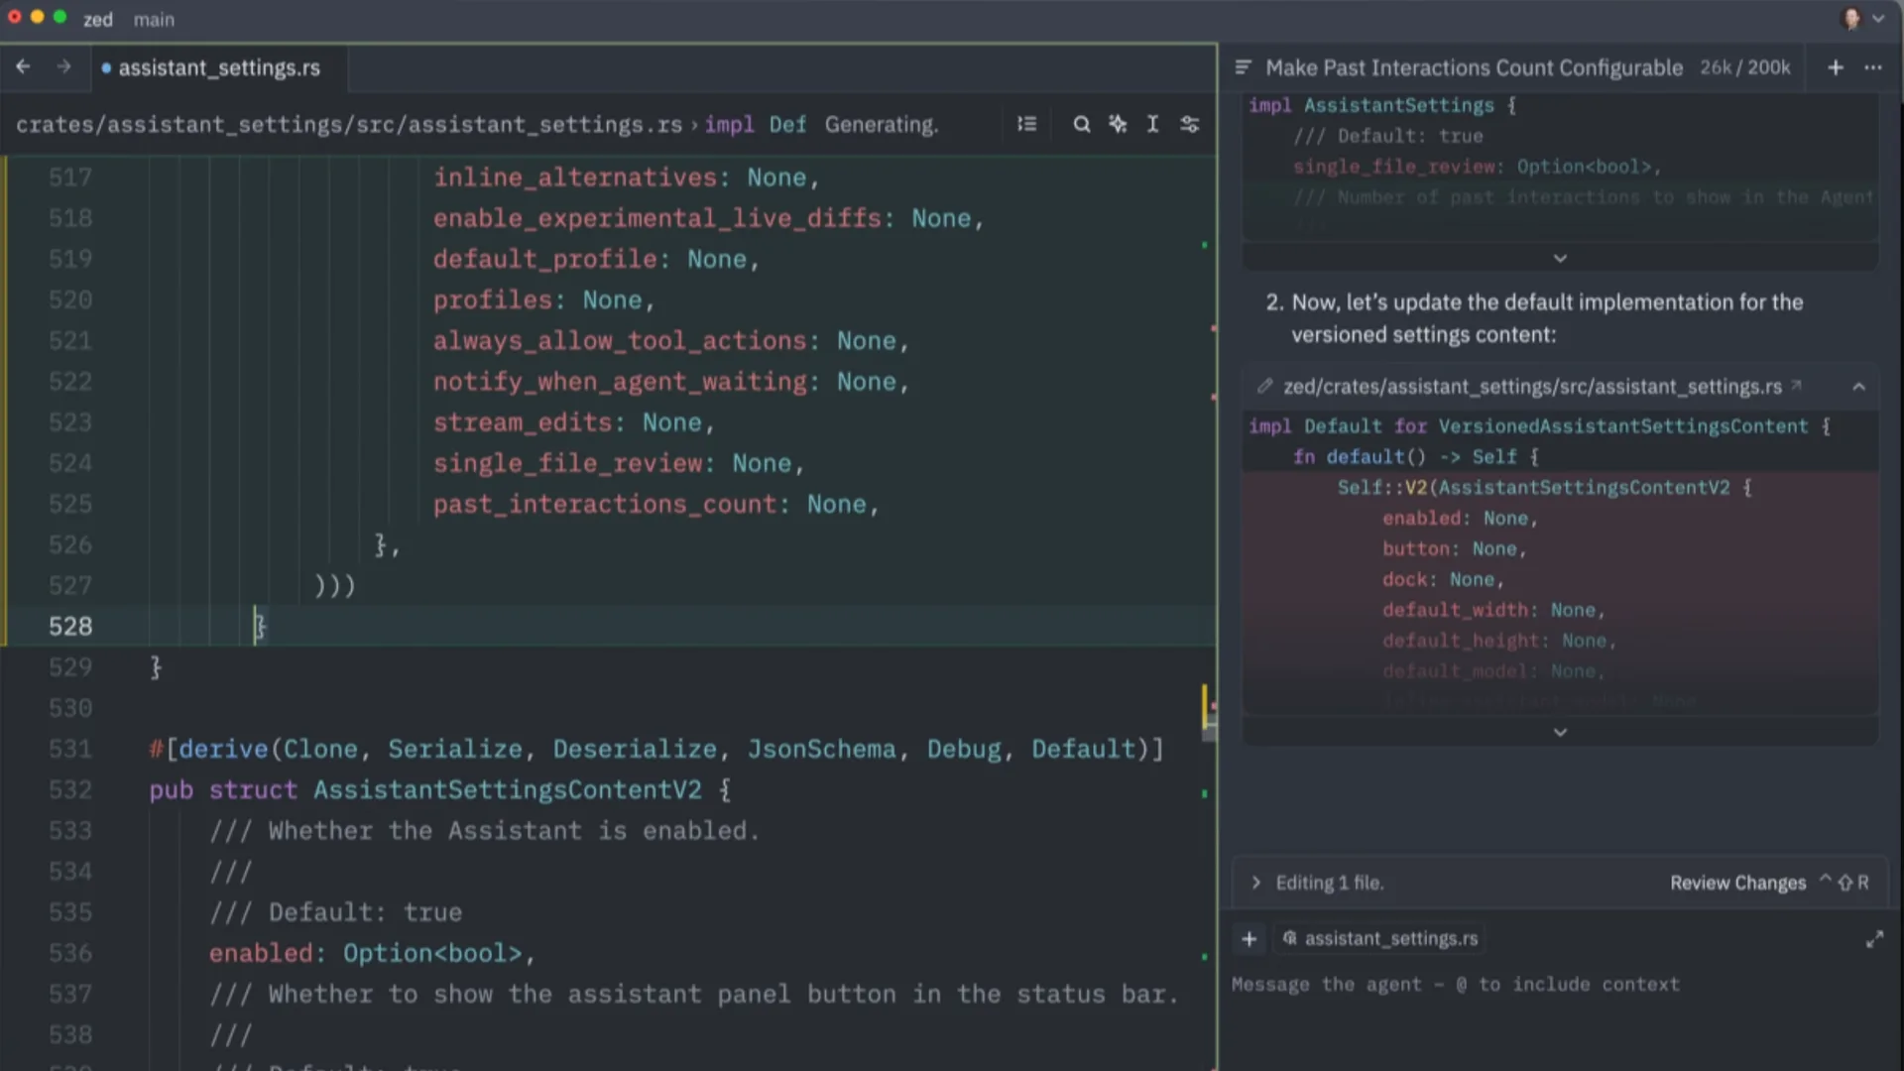Click the #[derive(...)] attribute on line 531
The width and height of the screenshot is (1904, 1071).
tap(656, 749)
